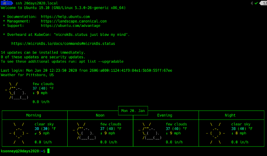The height and width of the screenshot is (156, 267).
Task: Open the landscape.canonical.com management link
Action: click(74, 21)
